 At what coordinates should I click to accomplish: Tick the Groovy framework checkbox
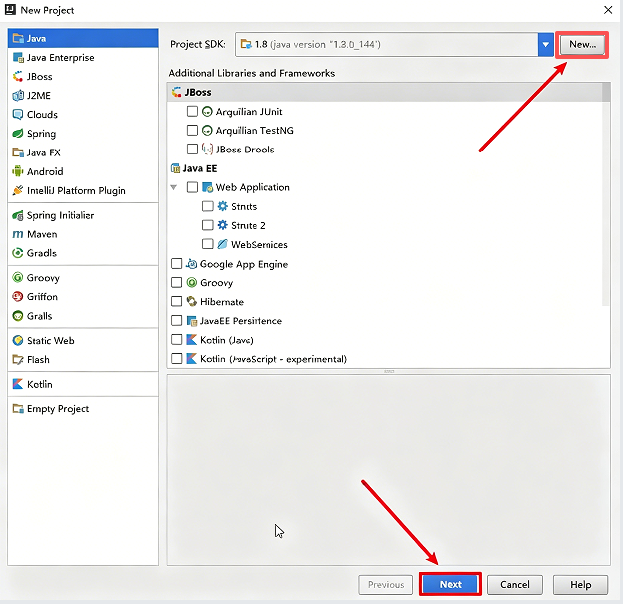click(176, 282)
